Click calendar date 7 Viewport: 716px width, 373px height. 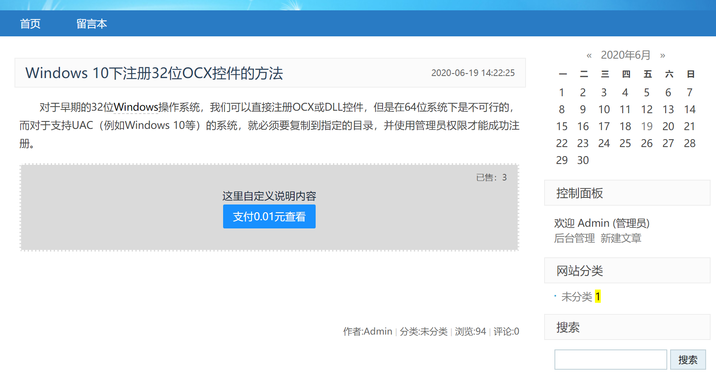[690, 93]
